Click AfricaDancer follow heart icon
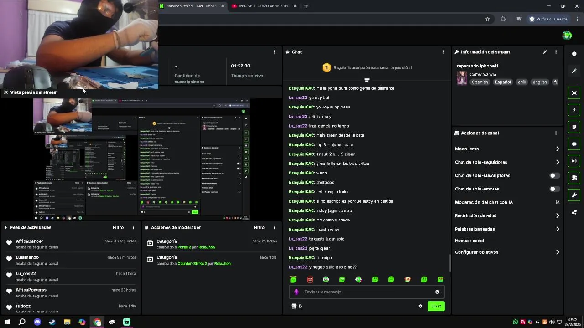The width and height of the screenshot is (584, 328). click(9, 242)
